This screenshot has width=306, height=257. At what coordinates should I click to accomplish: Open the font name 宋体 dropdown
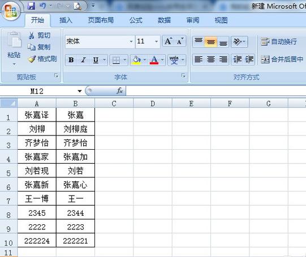131,41
